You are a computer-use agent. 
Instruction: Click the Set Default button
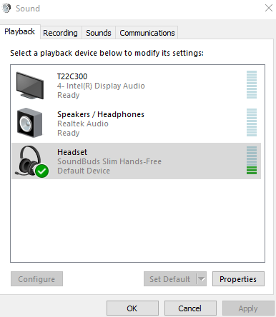pos(170,279)
